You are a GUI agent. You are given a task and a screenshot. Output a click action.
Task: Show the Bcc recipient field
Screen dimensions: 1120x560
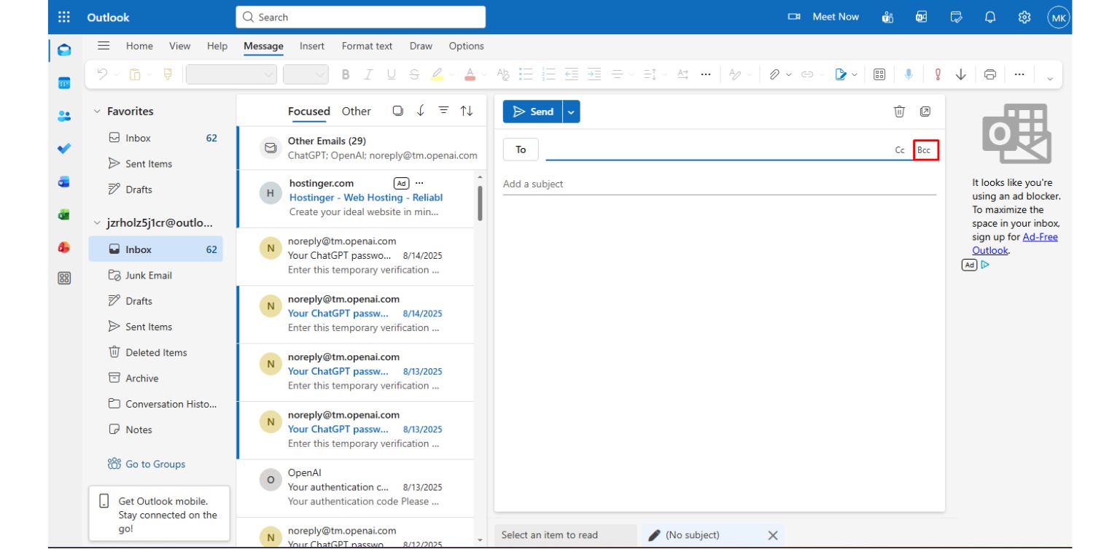tap(925, 150)
